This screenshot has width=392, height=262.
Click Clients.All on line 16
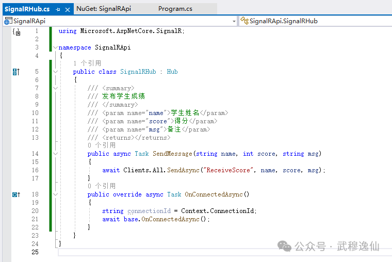143,170
